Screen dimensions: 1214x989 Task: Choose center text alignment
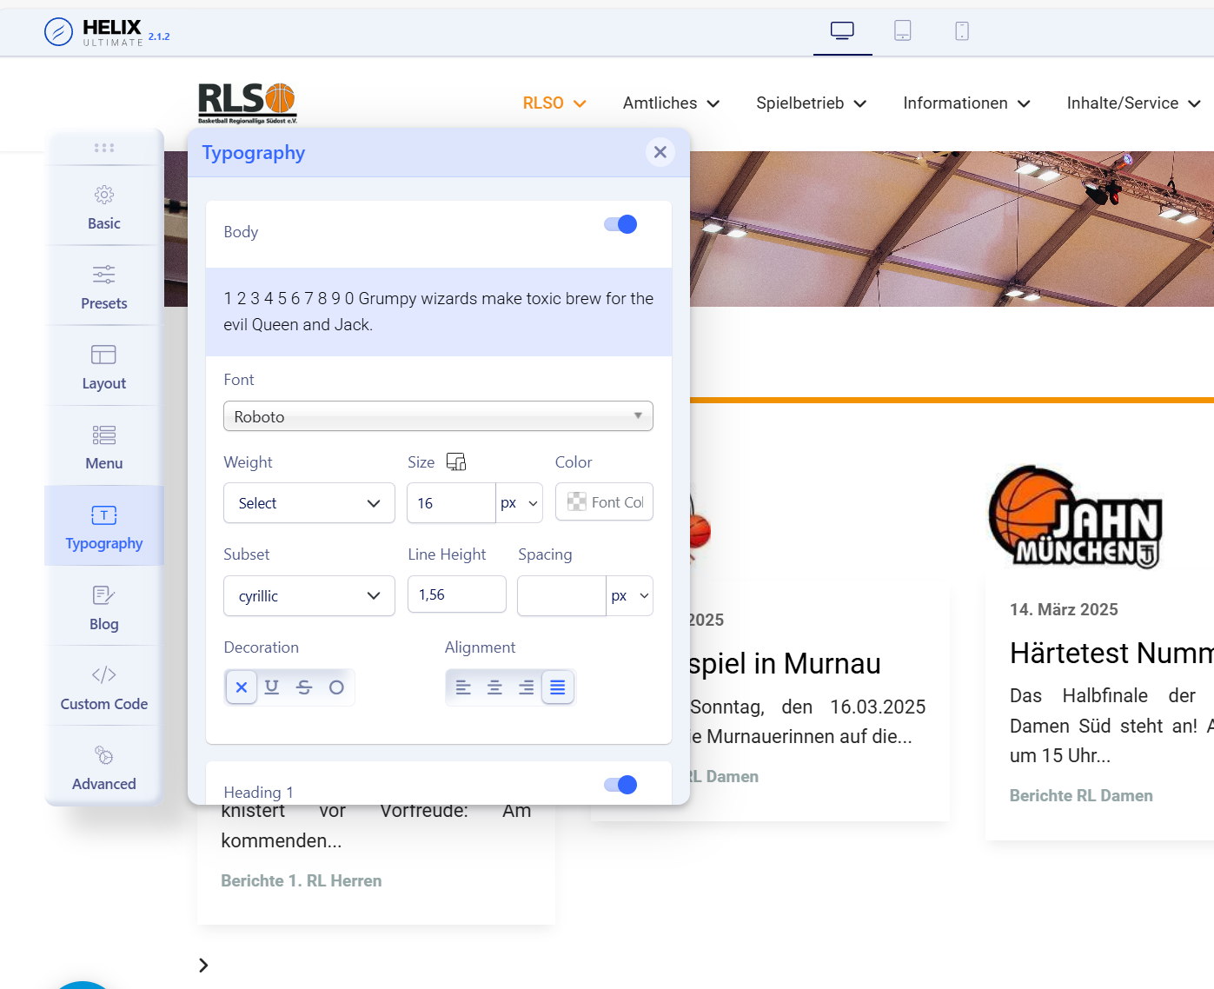click(x=494, y=687)
